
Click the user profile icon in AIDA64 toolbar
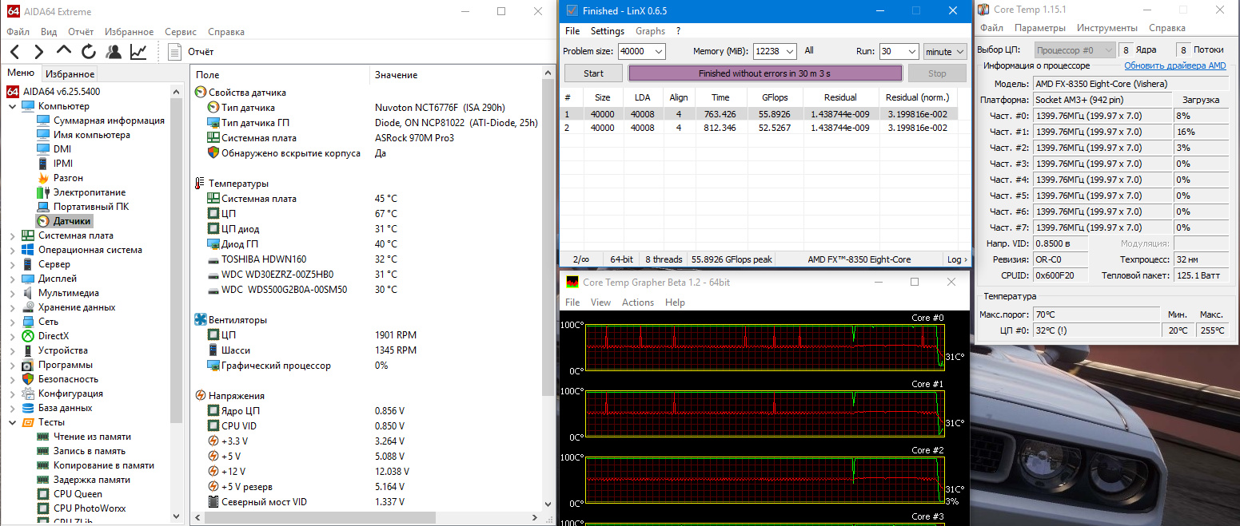(114, 52)
